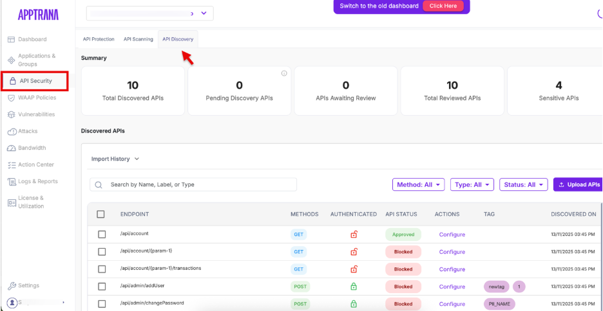603x311 pixels.
Task: Click the Attacks sidebar icon
Action: tap(12, 131)
